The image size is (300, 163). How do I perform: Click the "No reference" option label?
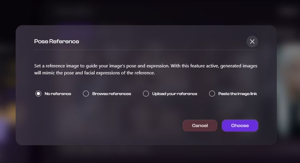coord(58,93)
